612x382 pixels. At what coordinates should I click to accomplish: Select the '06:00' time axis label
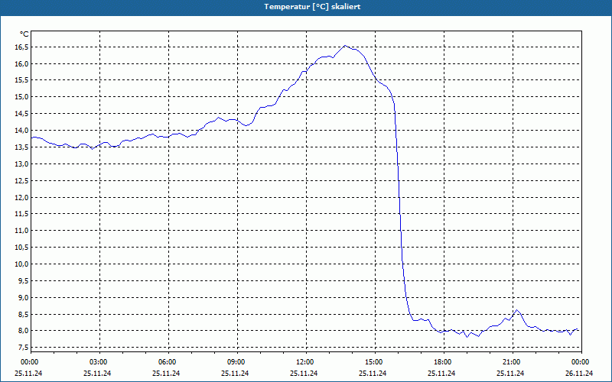click(168, 362)
